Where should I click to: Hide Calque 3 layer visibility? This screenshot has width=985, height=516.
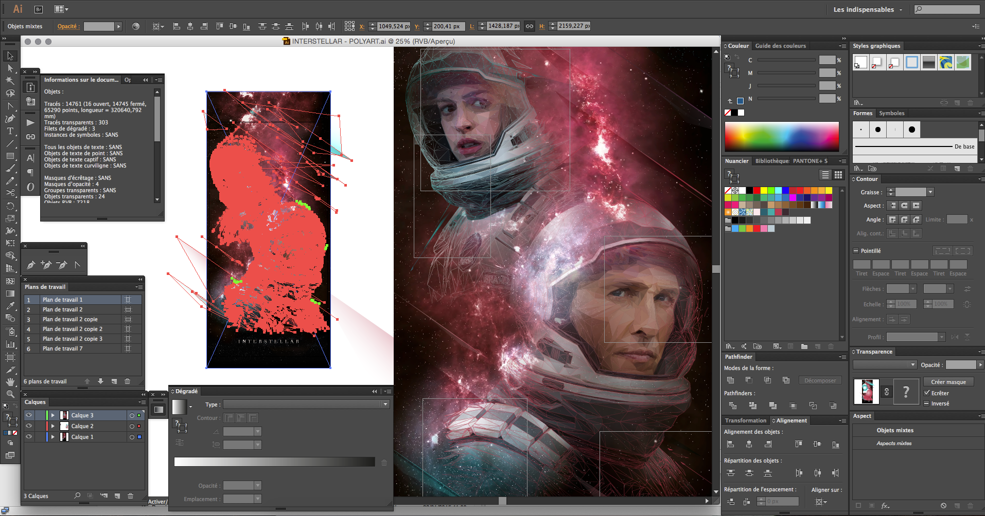(29, 415)
